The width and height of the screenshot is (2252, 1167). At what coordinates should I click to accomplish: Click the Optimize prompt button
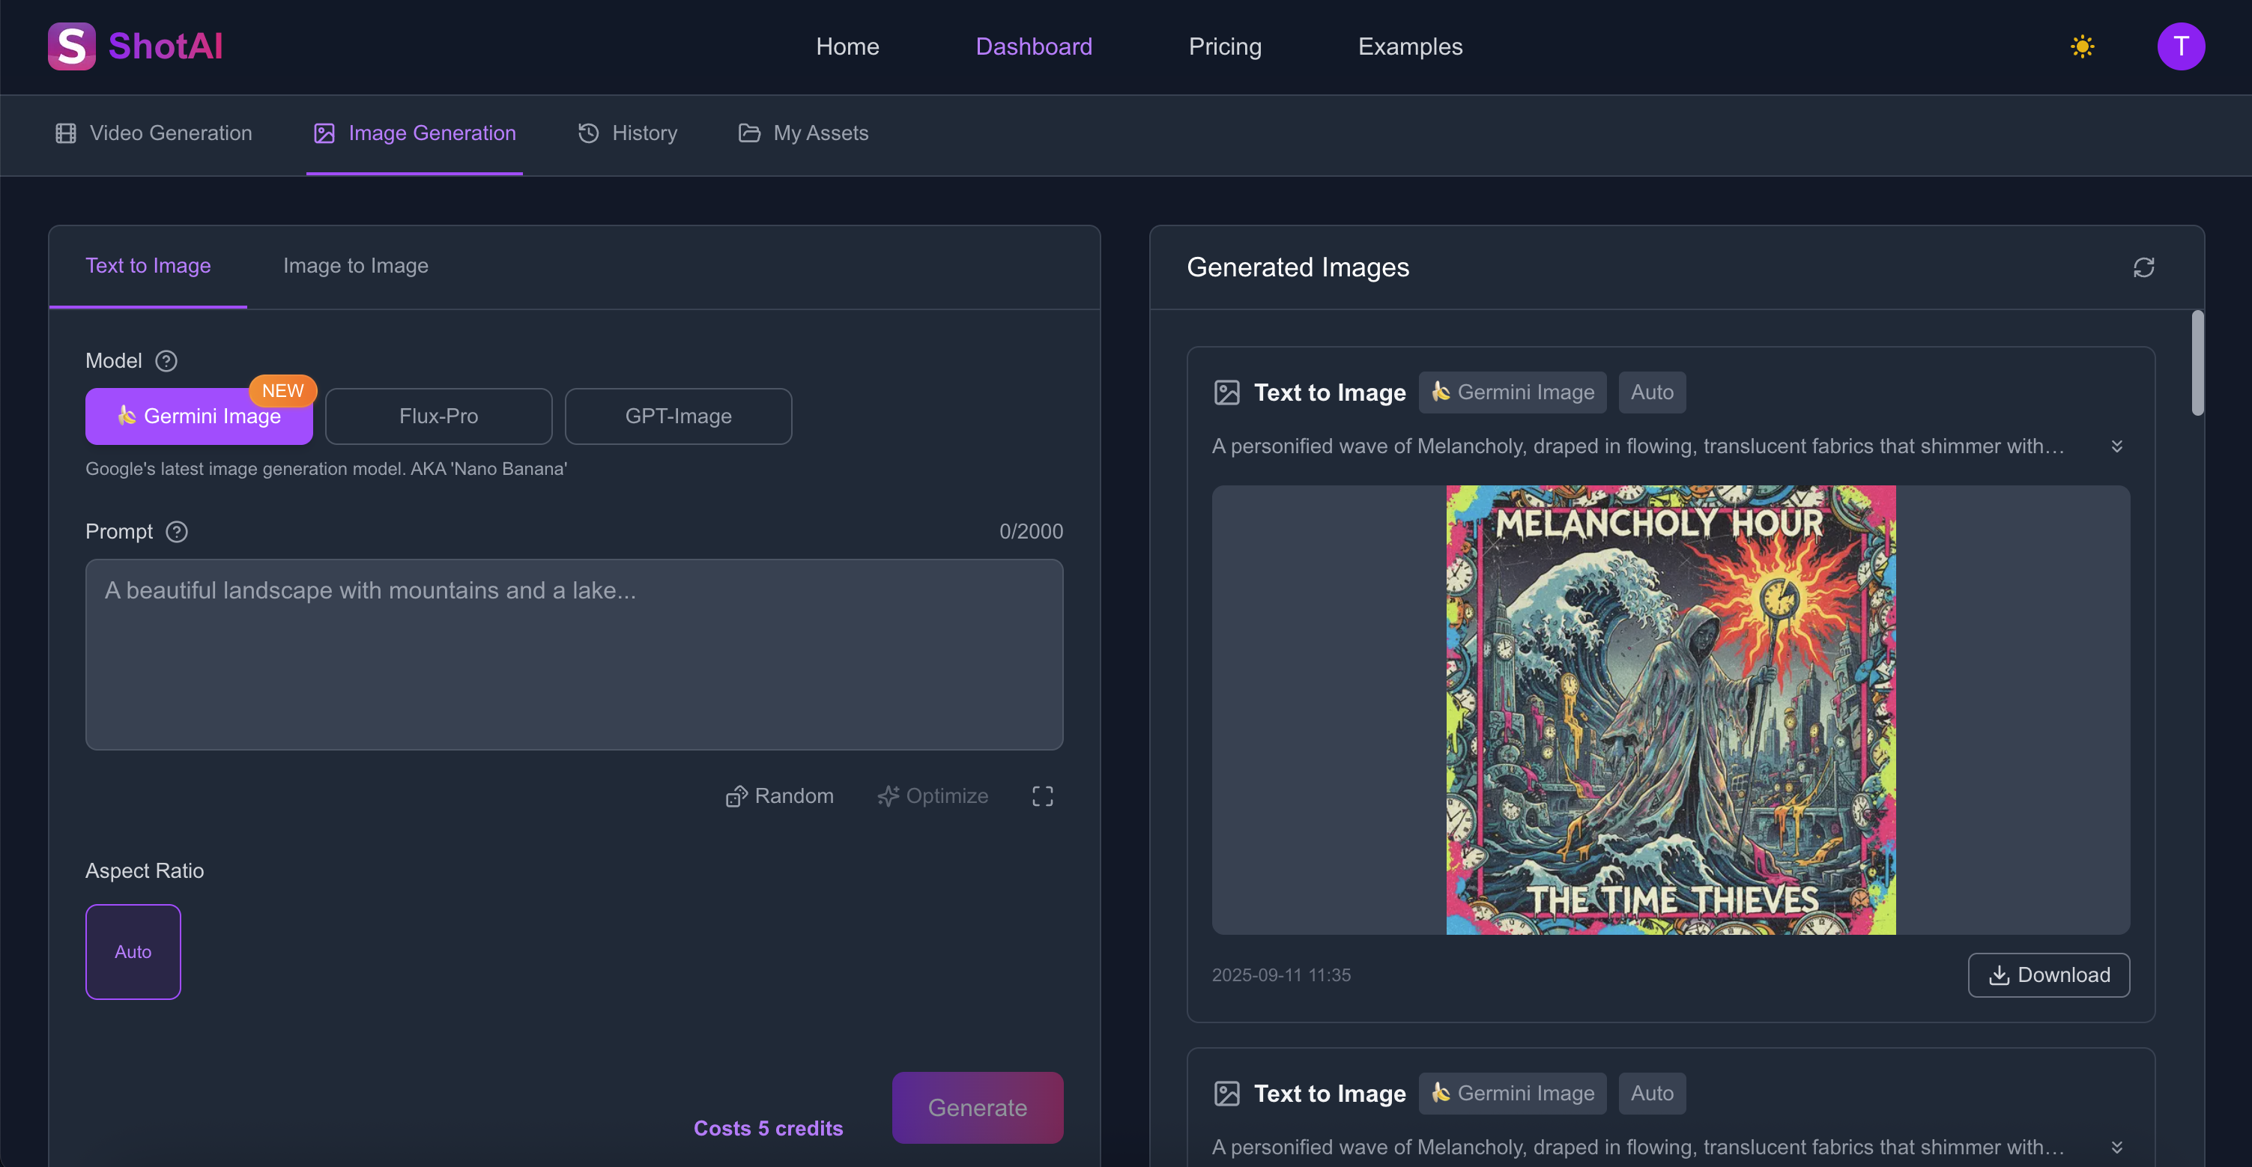click(x=933, y=796)
